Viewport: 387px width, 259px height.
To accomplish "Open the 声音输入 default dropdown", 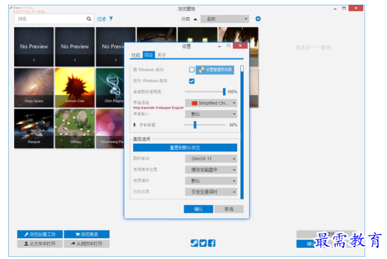I will pyautogui.click(x=211, y=114).
